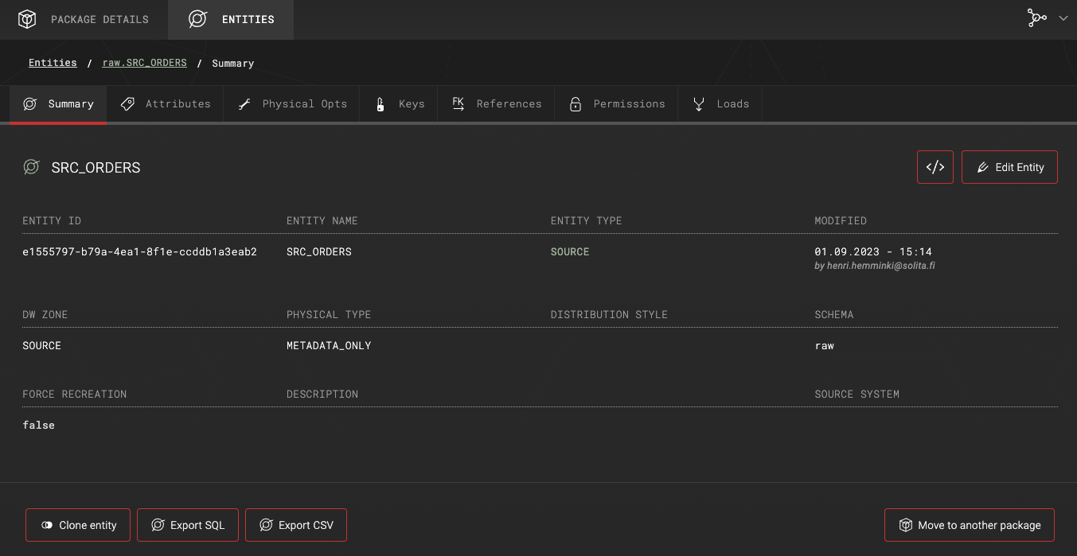Click the tag icon on the Attributes tab

pyautogui.click(x=127, y=103)
